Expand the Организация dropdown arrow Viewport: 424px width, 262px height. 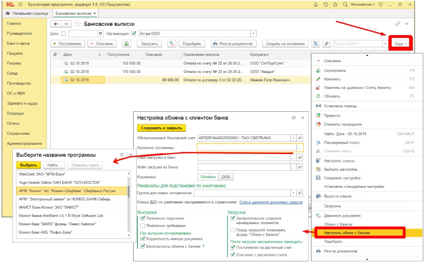pyautogui.click(x=253, y=34)
